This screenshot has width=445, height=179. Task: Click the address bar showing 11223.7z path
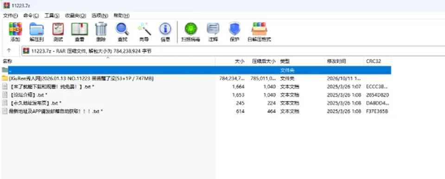click(233, 51)
